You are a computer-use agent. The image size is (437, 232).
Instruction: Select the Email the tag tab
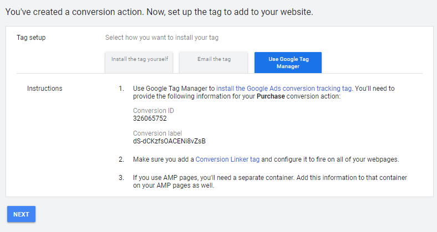[214, 59]
